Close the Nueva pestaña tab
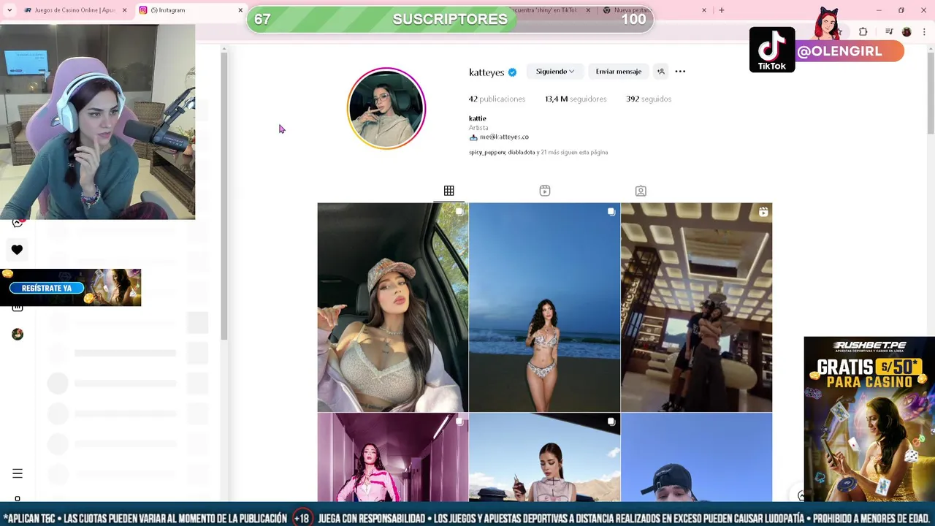The image size is (935, 526). 704,10
